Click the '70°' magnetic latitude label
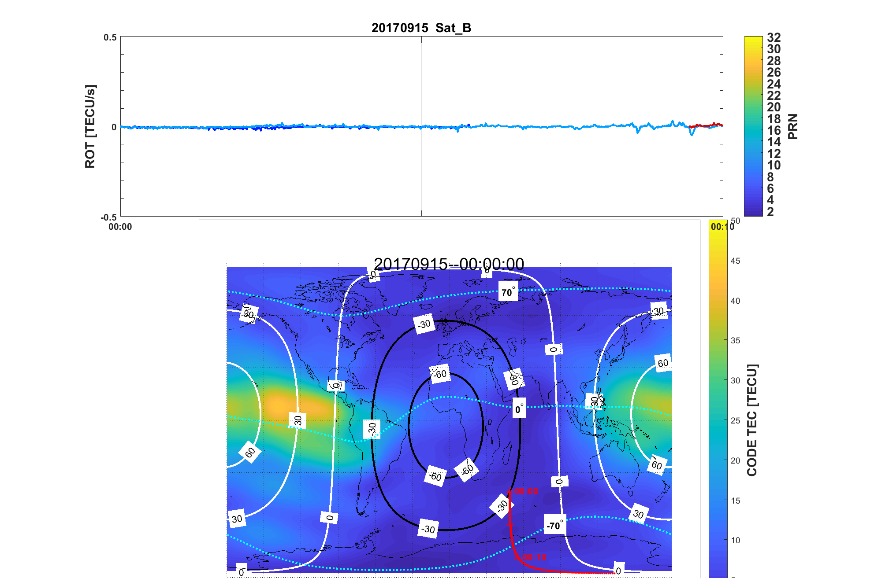Viewport: 874px width, 578px height. tap(508, 292)
